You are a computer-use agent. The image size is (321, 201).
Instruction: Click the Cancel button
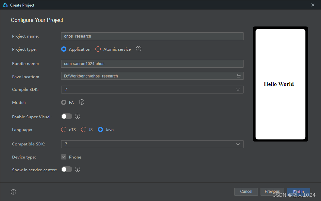246,192
